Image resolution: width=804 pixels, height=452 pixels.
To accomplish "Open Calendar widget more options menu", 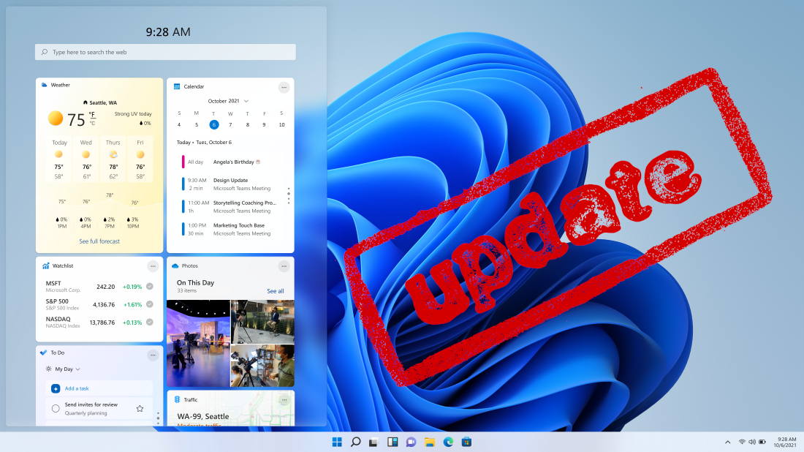I will tap(284, 87).
